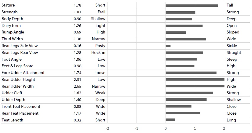Click the Teat Length bar

tap(170, 120)
